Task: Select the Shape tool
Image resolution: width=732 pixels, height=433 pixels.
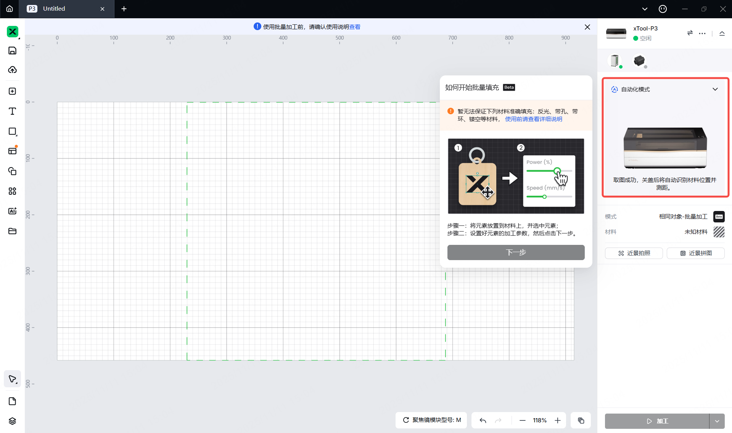Action: tap(12, 131)
